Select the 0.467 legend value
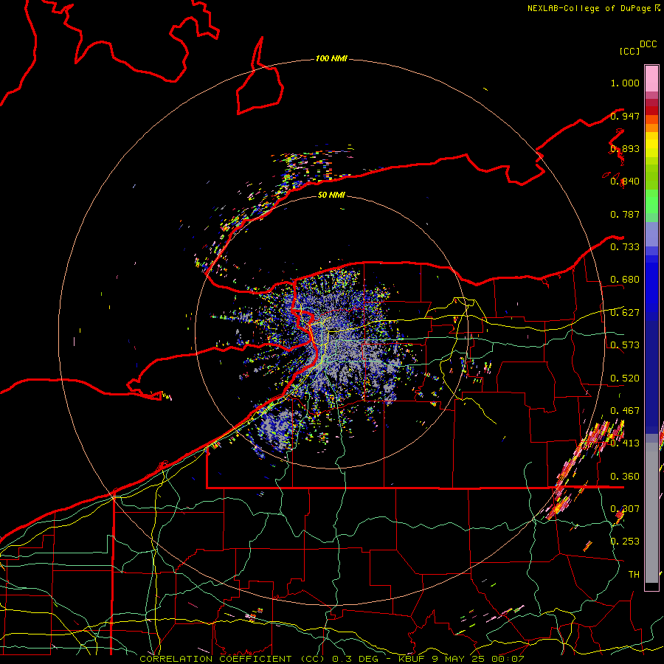Screen dimensions: 664x664 [x=625, y=411]
